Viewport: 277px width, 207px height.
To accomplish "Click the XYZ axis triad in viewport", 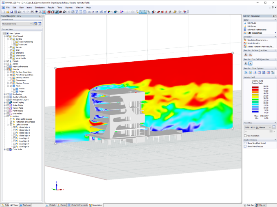I will point(57,186).
